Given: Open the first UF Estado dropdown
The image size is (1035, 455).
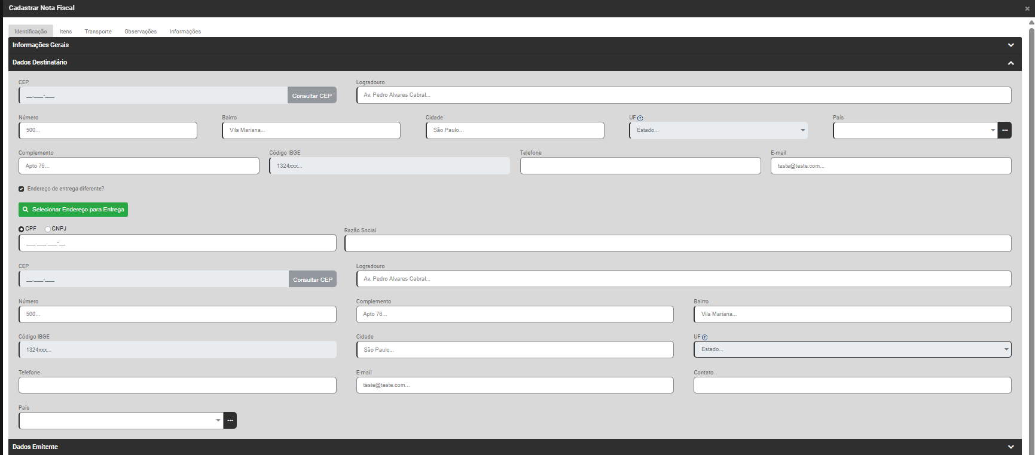Looking at the screenshot, I should [x=718, y=130].
